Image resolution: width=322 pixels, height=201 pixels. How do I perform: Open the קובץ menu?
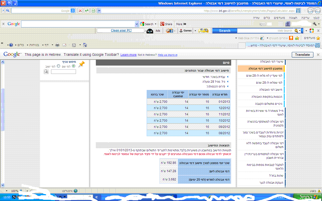coord(316,18)
